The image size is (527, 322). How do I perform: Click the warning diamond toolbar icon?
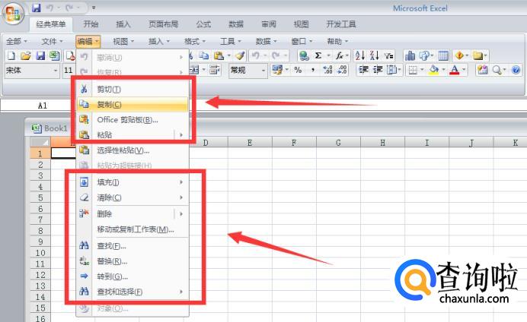click(x=459, y=55)
